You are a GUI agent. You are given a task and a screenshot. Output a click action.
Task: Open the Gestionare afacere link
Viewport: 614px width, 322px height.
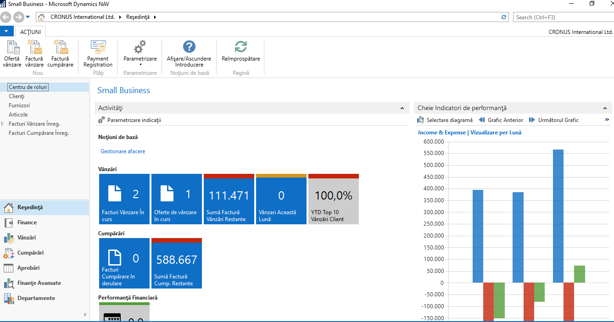pos(123,151)
